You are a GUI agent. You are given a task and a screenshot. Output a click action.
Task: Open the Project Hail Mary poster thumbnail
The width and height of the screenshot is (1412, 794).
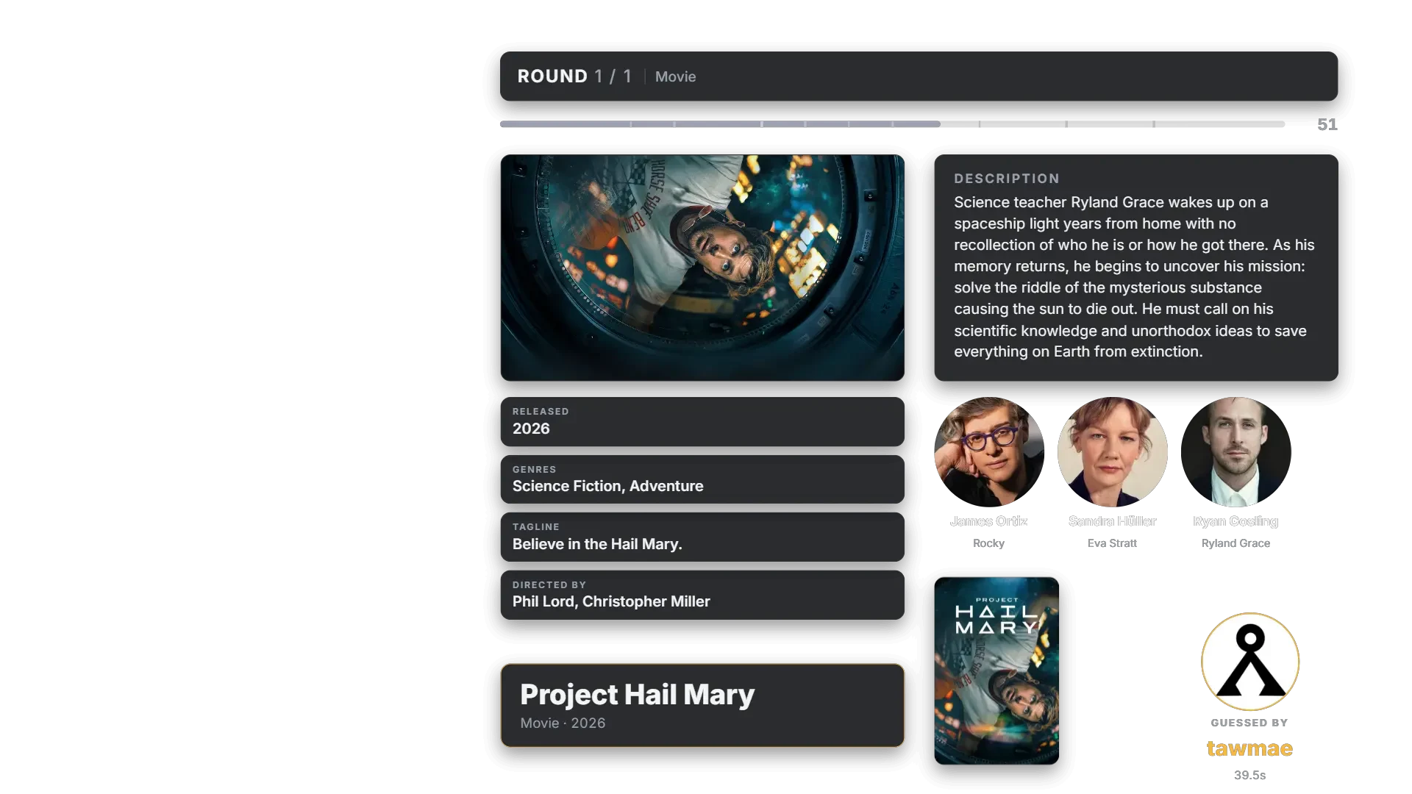(x=996, y=670)
